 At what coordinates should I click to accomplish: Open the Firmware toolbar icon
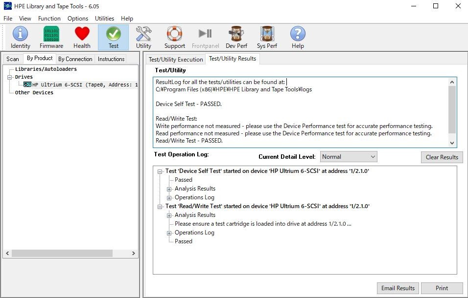click(x=51, y=37)
